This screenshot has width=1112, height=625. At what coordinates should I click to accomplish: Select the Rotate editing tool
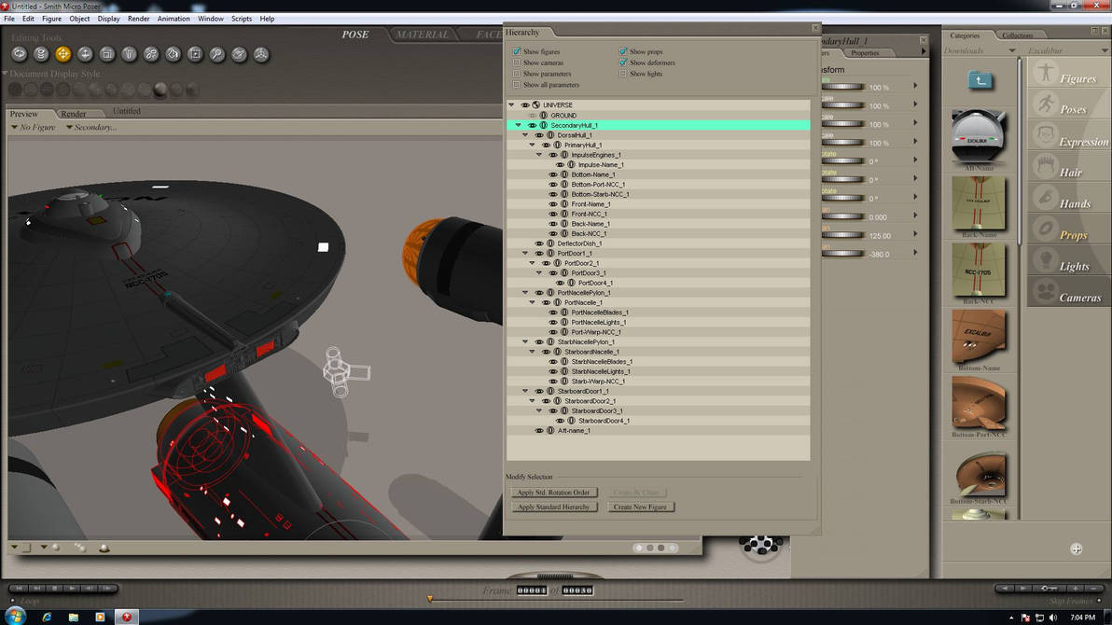tap(20, 54)
